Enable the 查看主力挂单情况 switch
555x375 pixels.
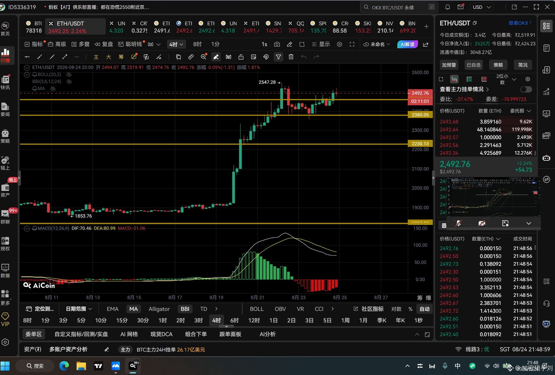[526, 89]
